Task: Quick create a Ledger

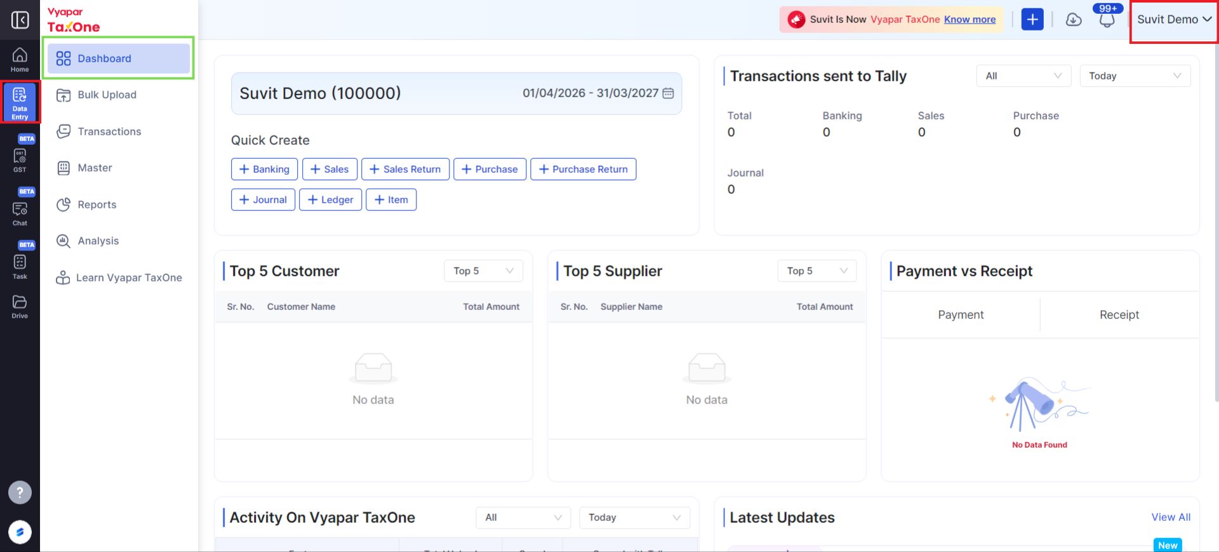Action: [330, 199]
